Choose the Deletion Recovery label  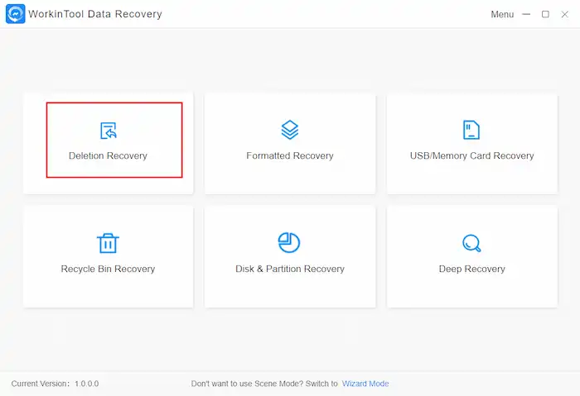click(108, 155)
